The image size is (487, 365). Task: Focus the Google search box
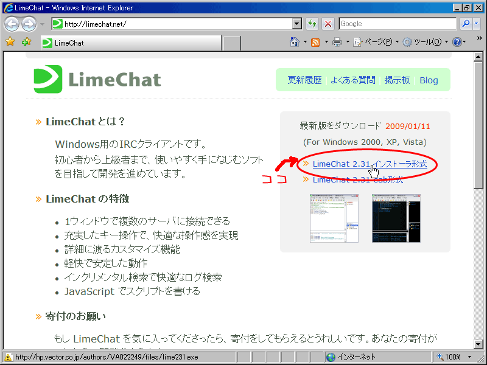(398, 24)
